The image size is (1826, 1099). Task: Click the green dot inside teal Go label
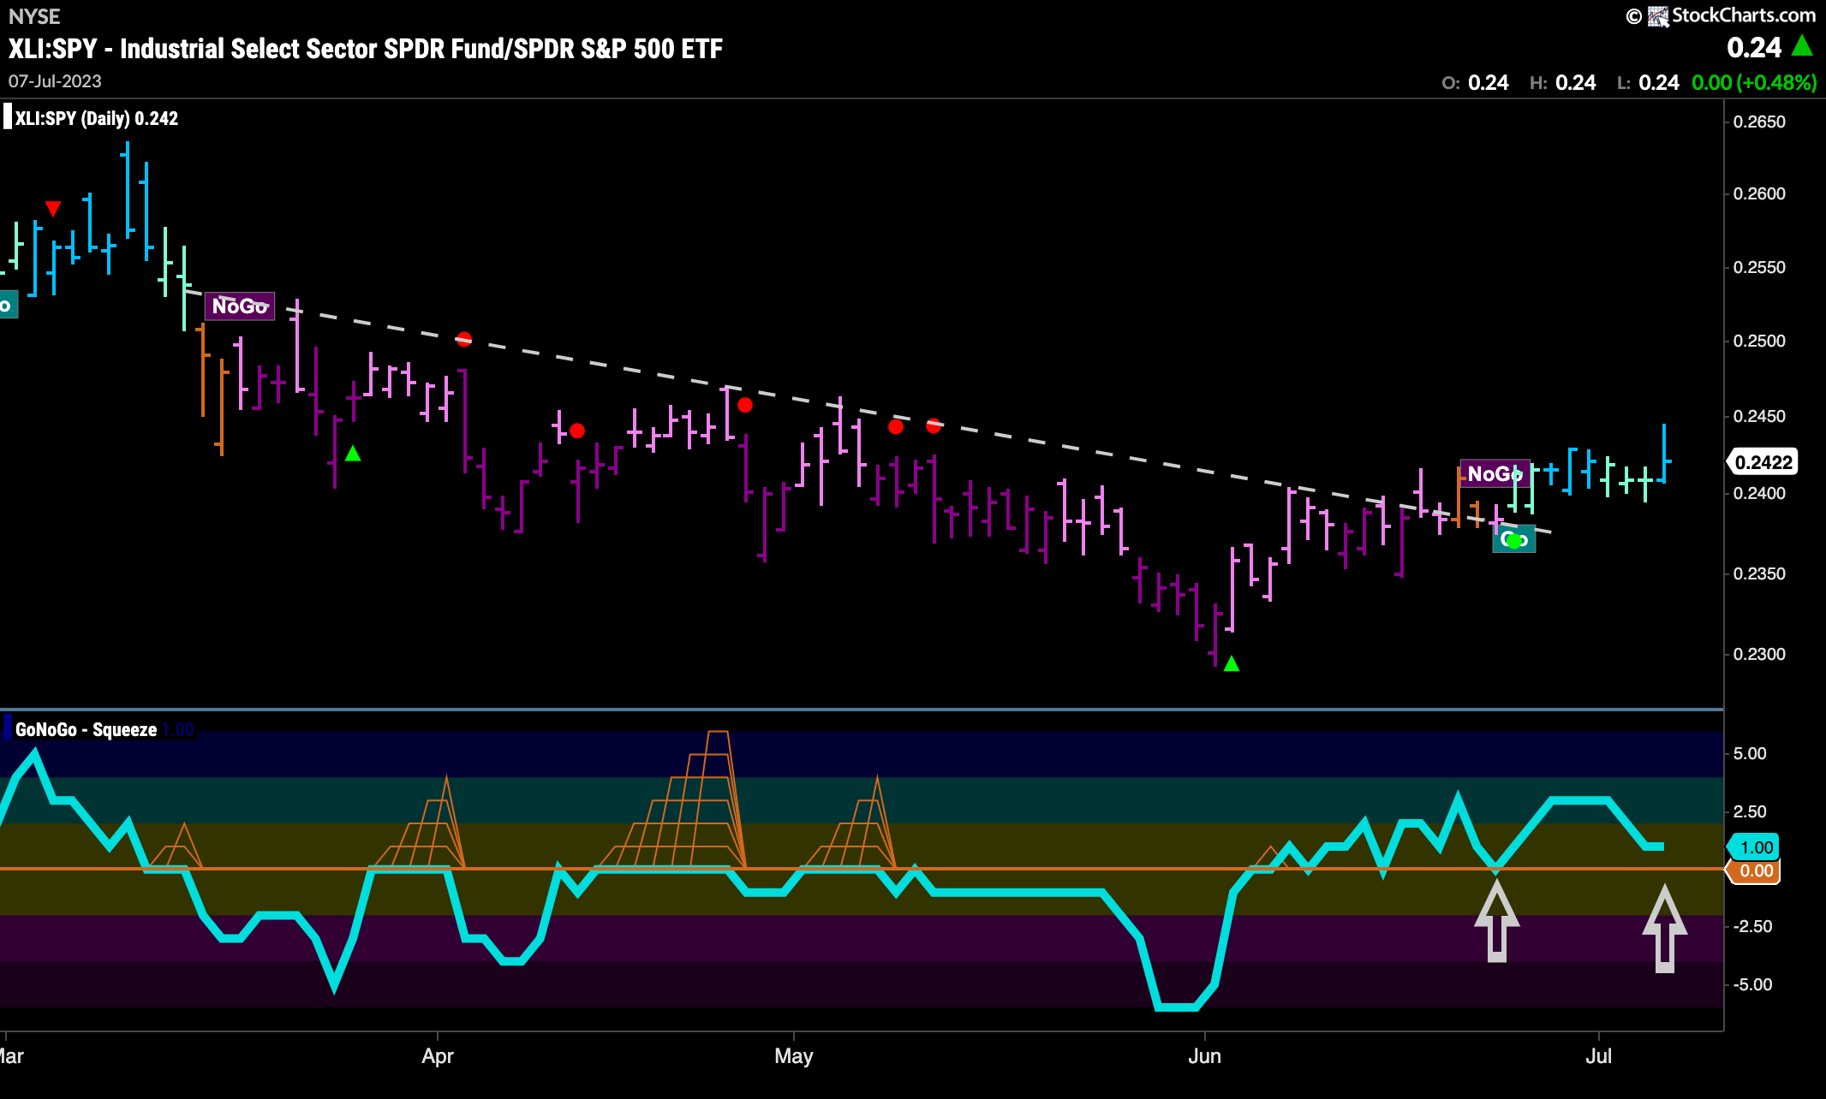pyautogui.click(x=1513, y=541)
